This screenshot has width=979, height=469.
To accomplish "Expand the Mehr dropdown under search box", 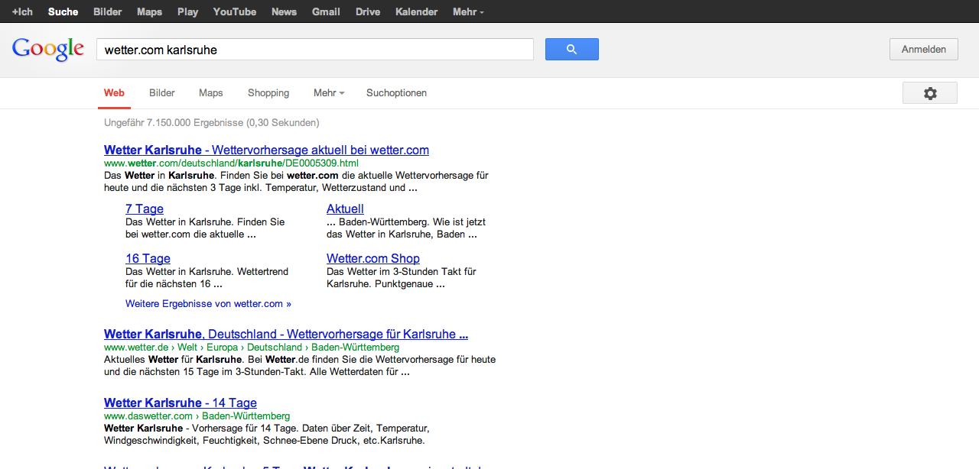I will pos(328,93).
